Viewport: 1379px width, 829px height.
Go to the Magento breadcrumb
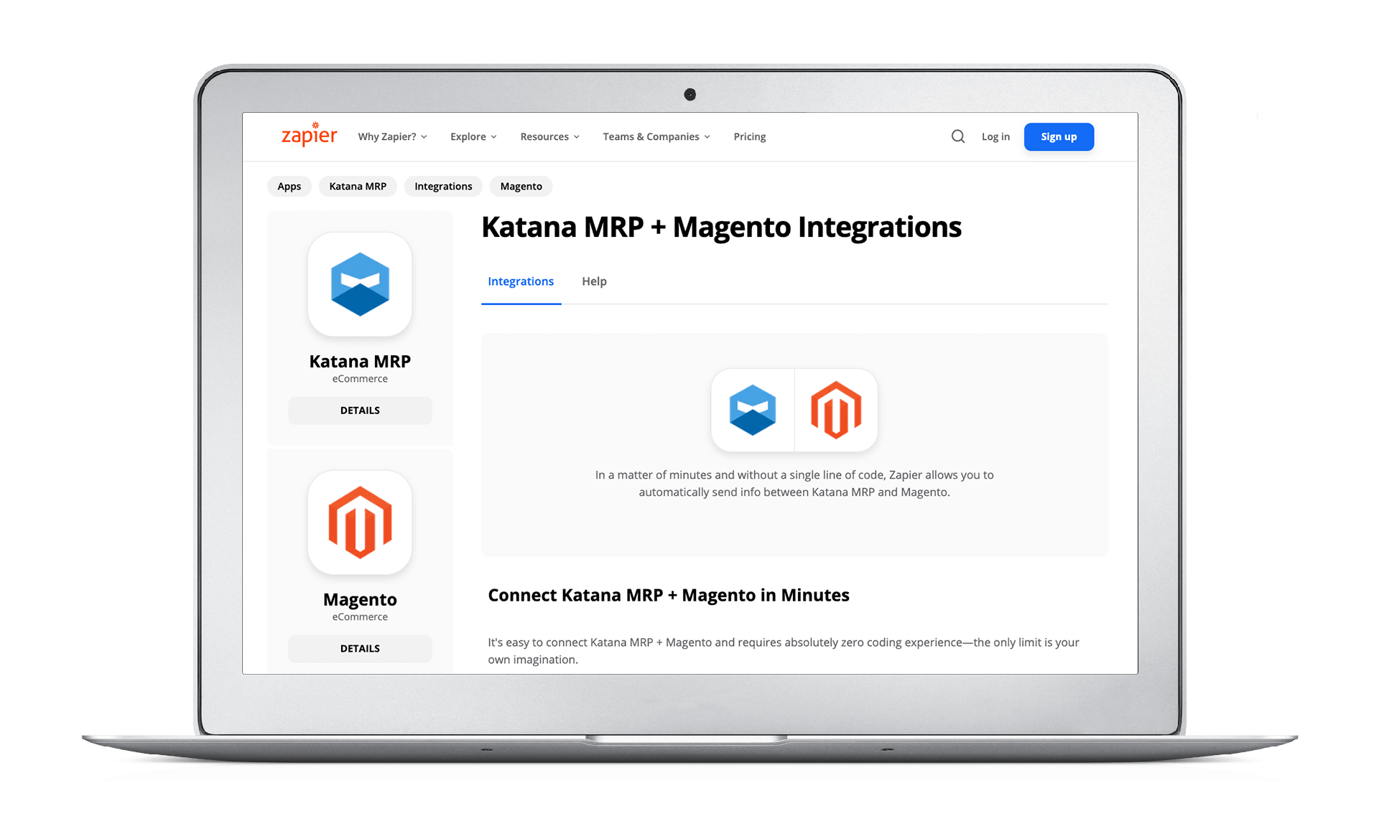point(521,186)
